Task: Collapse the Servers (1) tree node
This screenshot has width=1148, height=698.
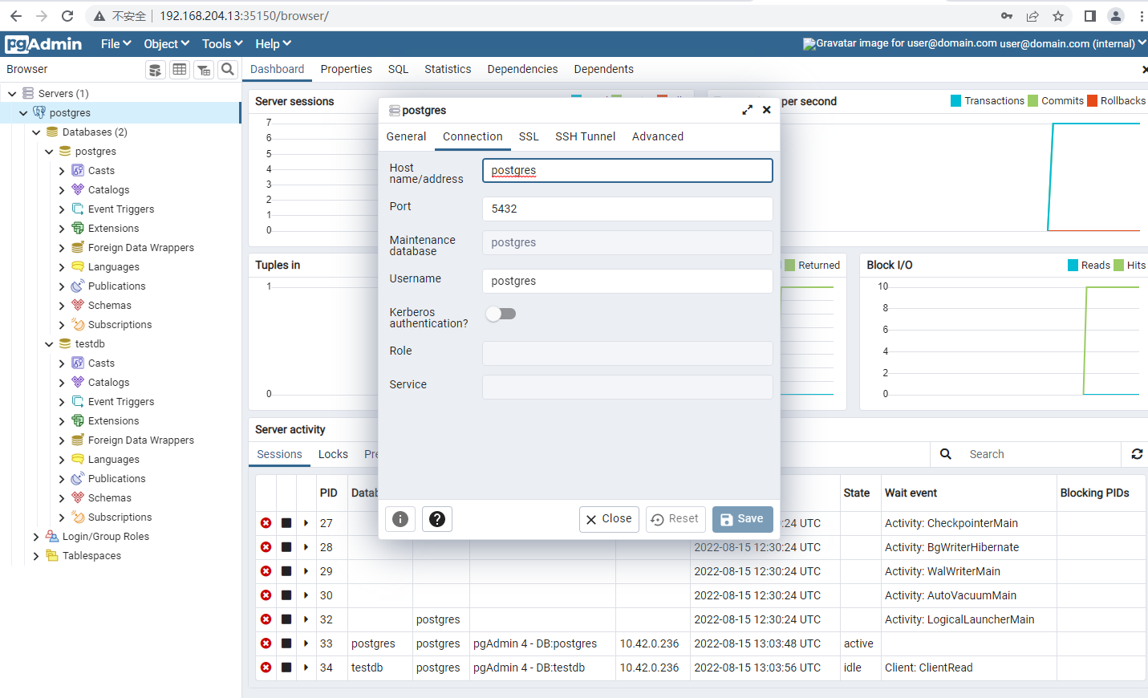Action: click(12, 94)
